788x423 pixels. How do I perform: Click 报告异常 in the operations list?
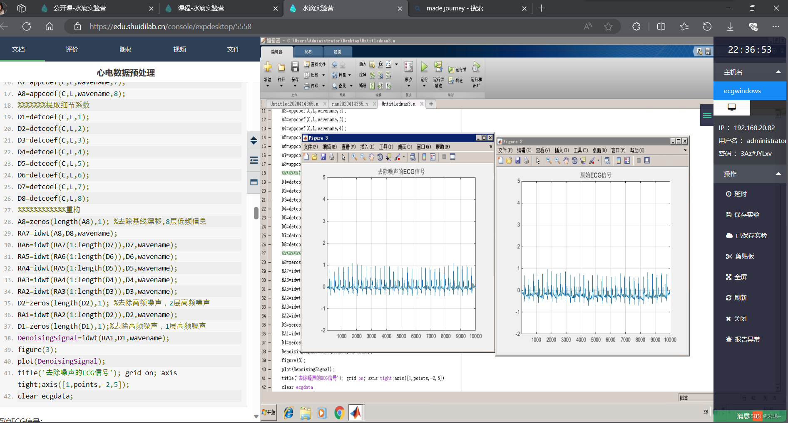pos(743,339)
